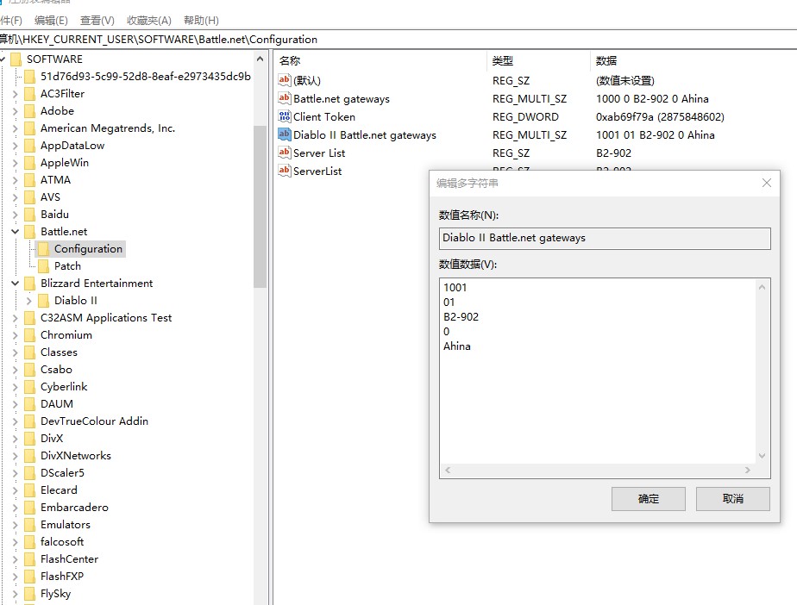Click the SOFTWARE folder icon
The image size is (797, 605).
(16, 59)
